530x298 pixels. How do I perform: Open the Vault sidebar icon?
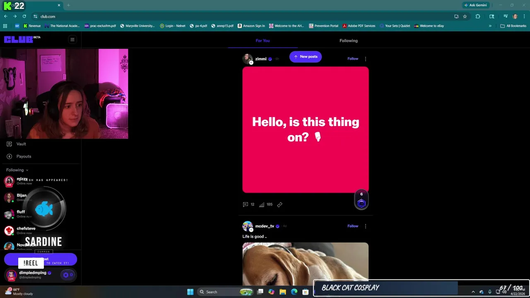[9, 144]
